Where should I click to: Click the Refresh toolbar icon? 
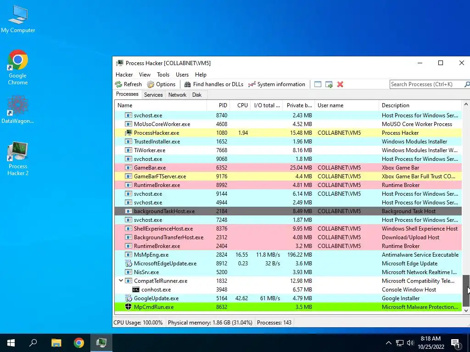tap(119, 84)
